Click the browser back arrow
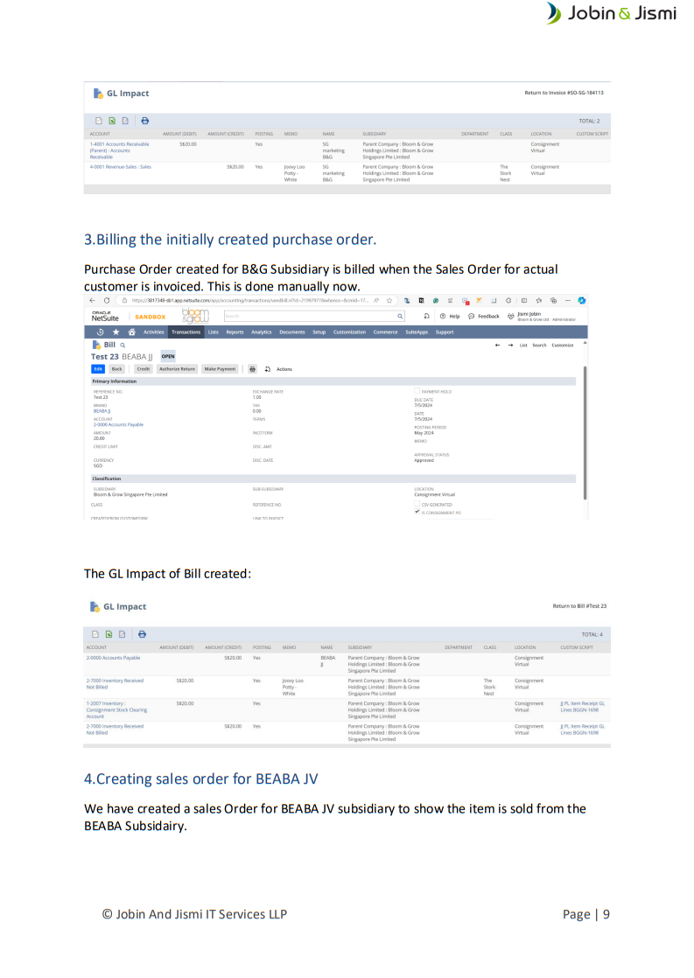 click(x=93, y=301)
